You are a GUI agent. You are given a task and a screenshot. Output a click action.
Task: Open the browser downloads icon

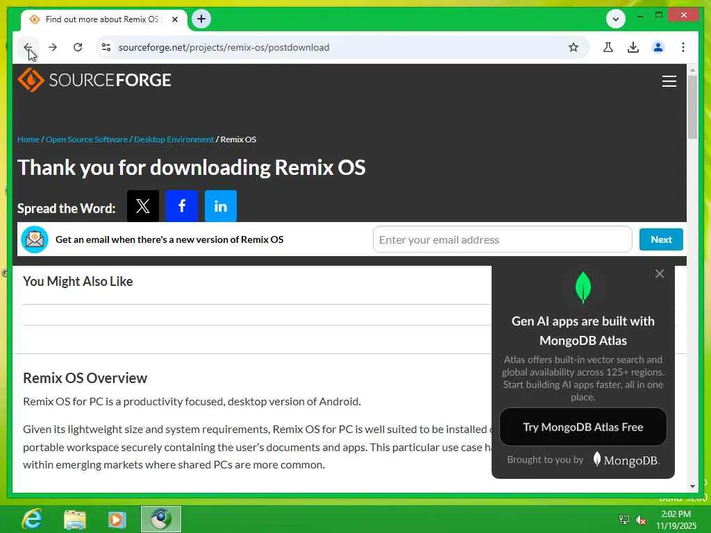coord(633,47)
